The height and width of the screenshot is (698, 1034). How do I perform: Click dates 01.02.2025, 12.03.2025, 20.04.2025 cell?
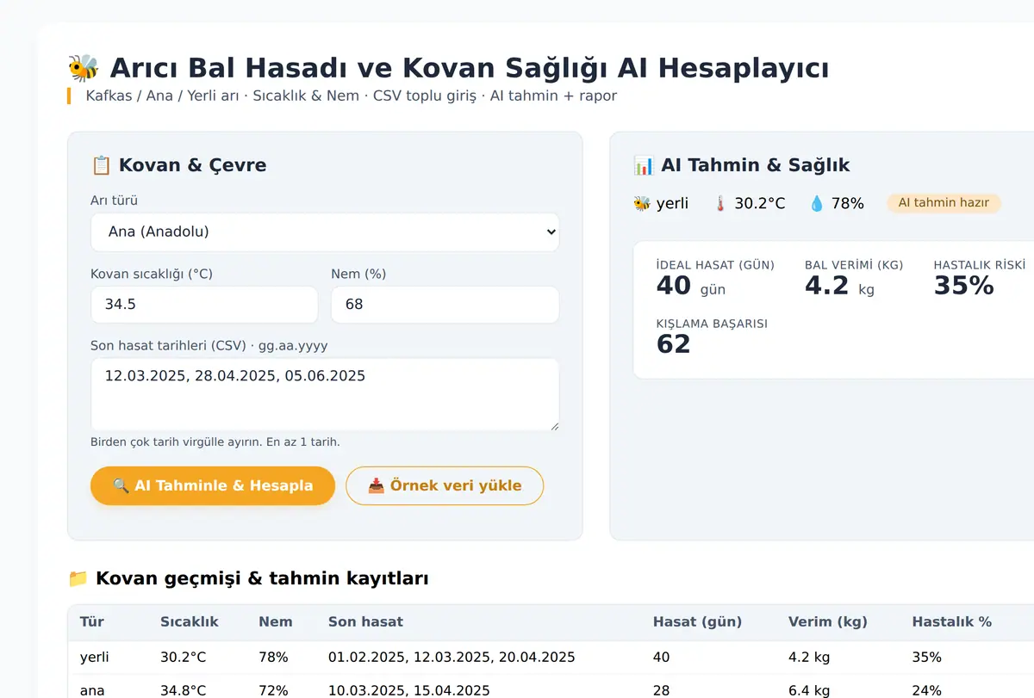(x=452, y=658)
